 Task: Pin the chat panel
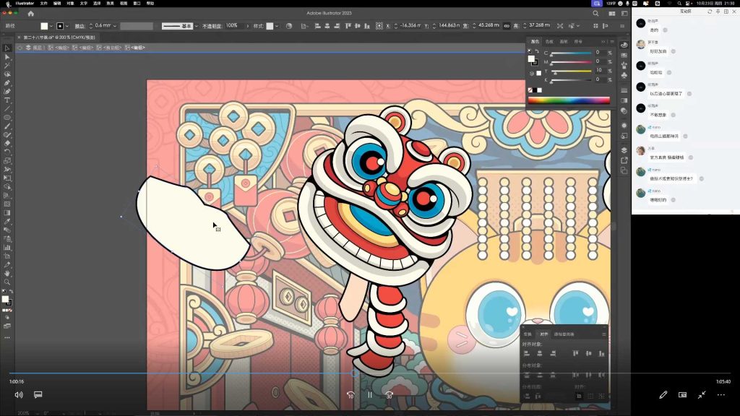[x=718, y=12]
